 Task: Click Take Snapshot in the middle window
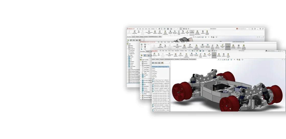click(x=239, y=46)
